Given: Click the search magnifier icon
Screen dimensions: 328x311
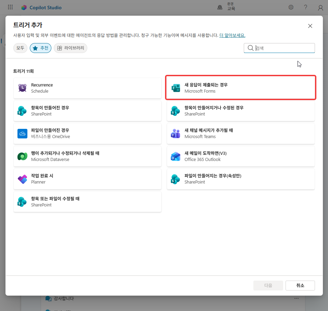Looking at the screenshot, I should pos(250,48).
